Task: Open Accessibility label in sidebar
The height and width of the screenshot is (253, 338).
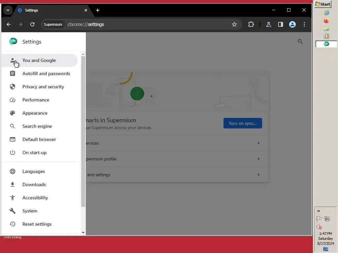Action: tap(35, 198)
